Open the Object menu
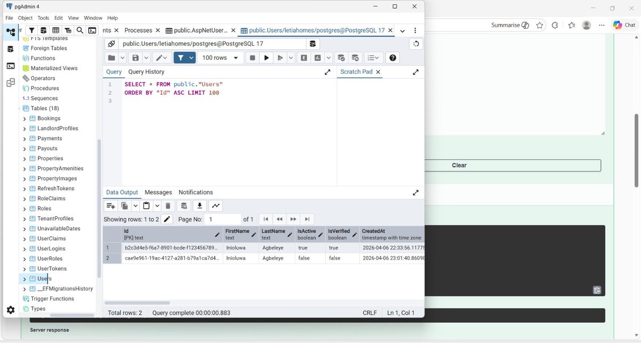 point(25,18)
